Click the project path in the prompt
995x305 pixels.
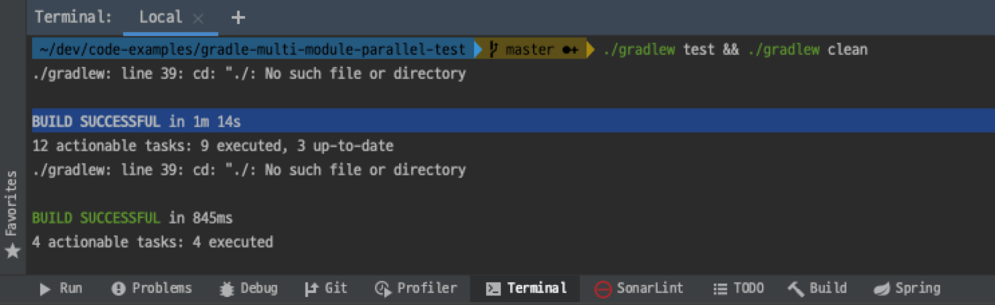(252, 49)
